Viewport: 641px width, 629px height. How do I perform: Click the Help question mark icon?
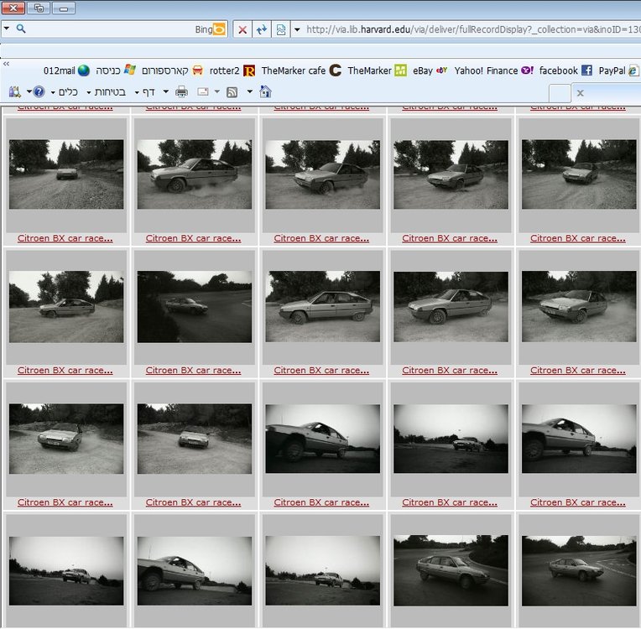coord(39,92)
